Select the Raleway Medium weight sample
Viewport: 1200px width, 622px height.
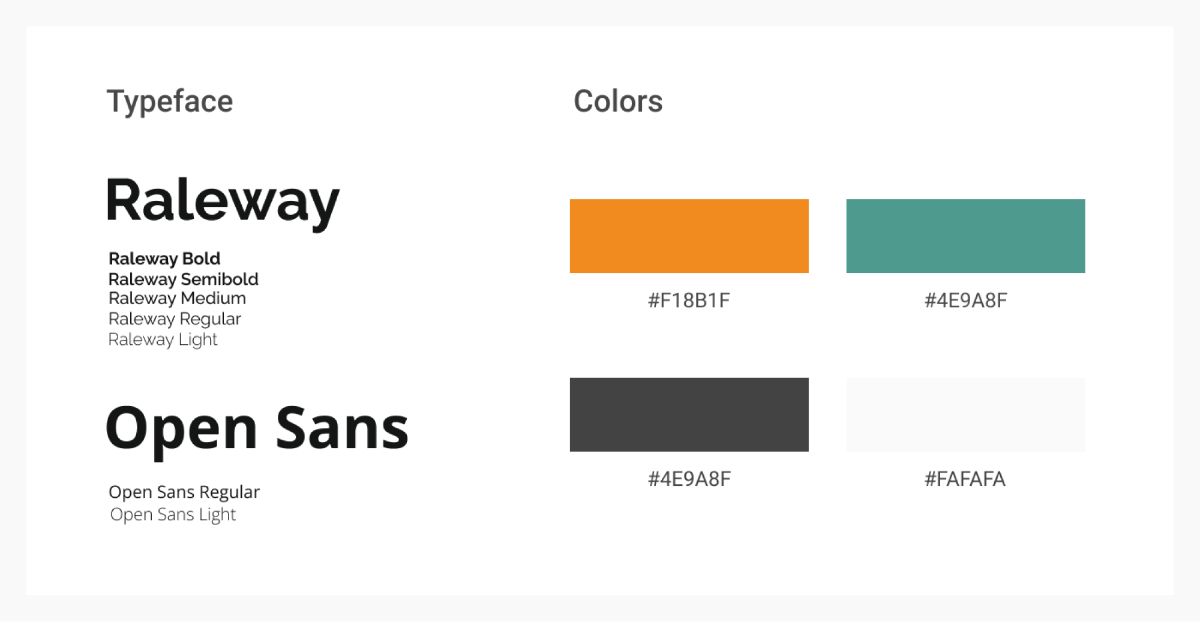pos(177,299)
